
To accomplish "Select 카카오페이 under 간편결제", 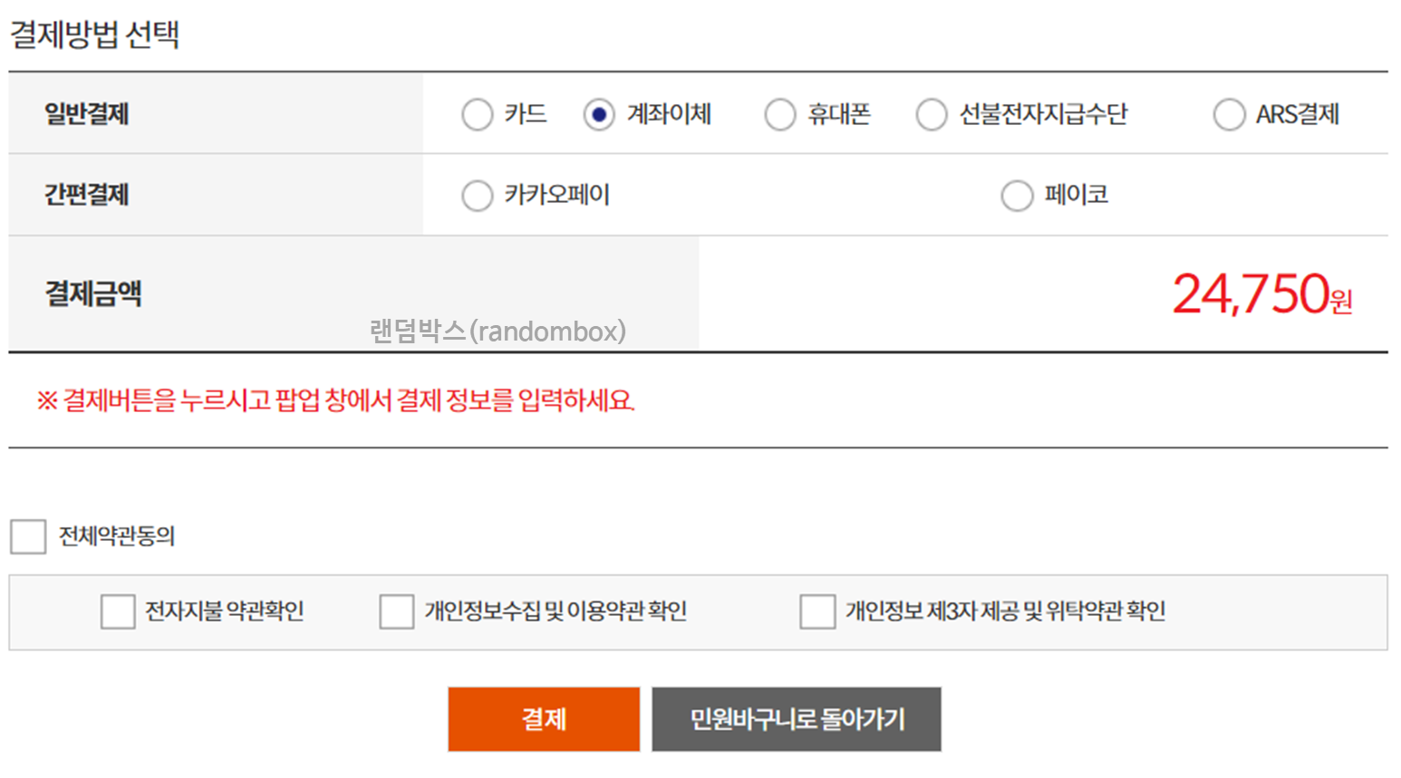I will pyautogui.click(x=478, y=195).
